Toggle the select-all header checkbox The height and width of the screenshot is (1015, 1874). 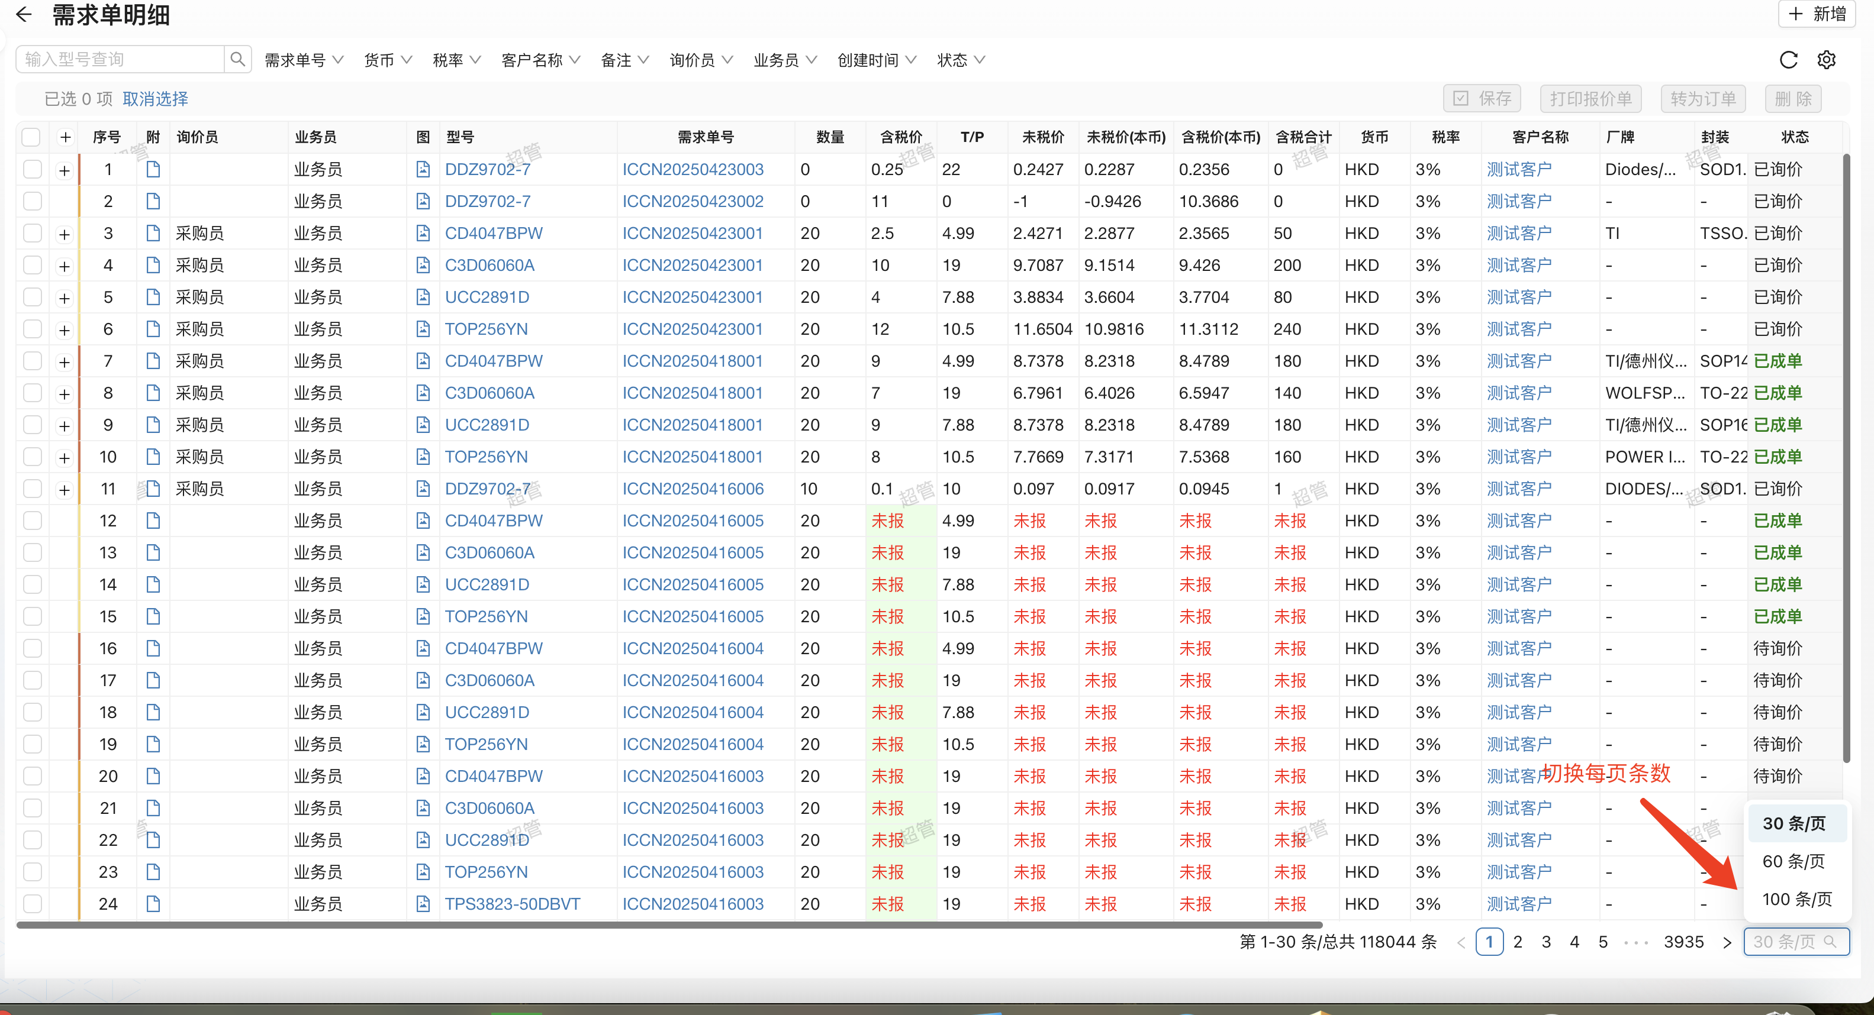tap(31, 137)
